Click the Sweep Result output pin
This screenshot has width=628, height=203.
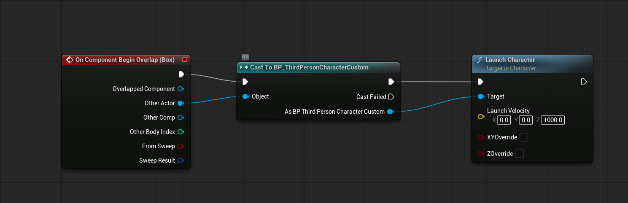[181, 160]
